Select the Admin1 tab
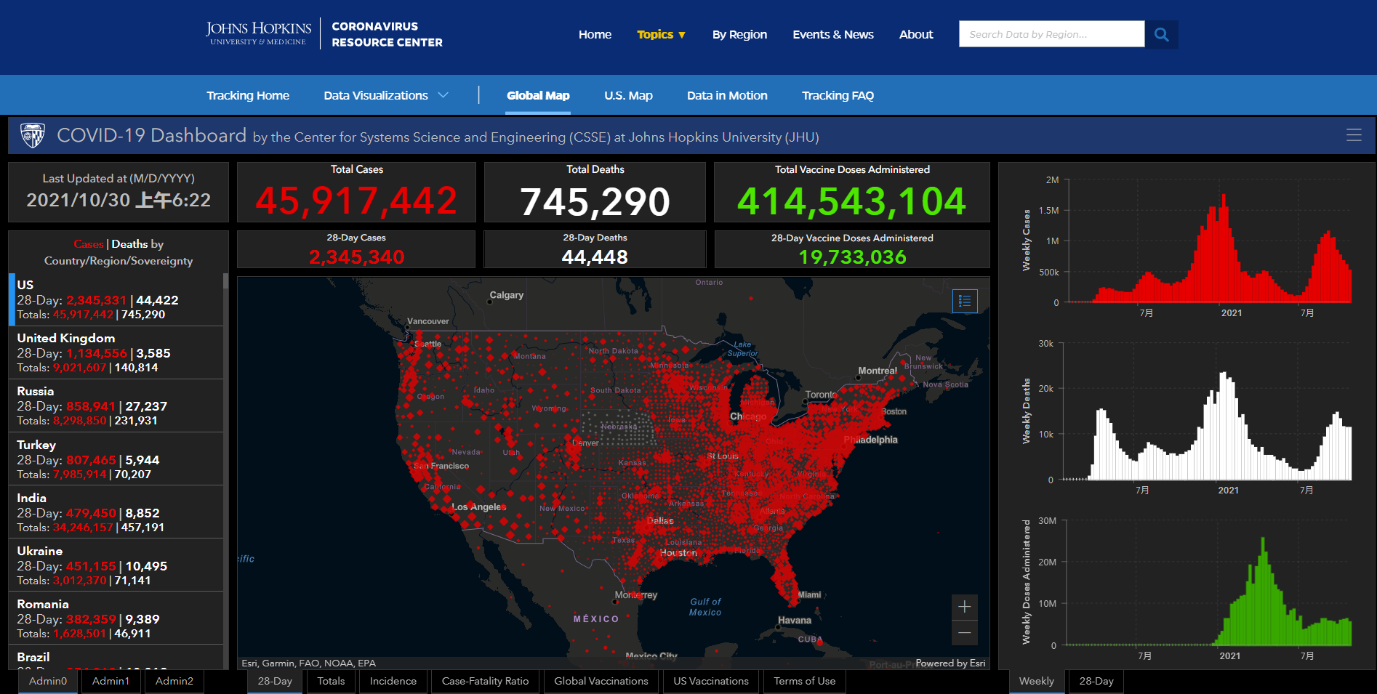Viewport: 1377px width, 694px height. [x=111, y=682]
